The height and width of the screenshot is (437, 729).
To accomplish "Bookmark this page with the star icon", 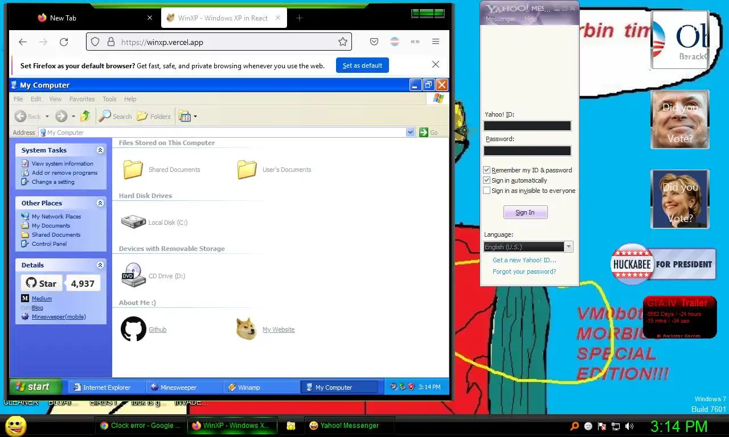I will coord(343,42).
